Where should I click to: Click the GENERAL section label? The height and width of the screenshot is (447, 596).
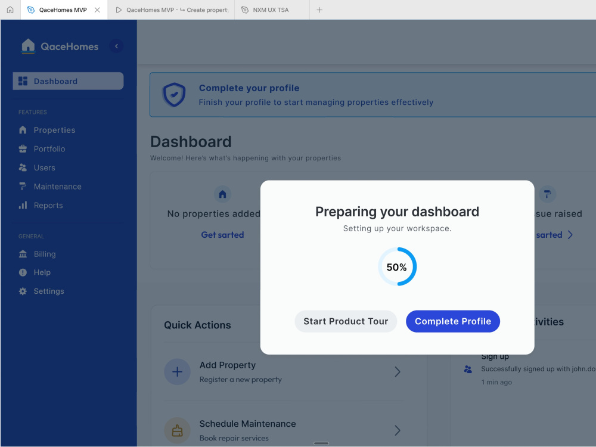coord(31,237)
